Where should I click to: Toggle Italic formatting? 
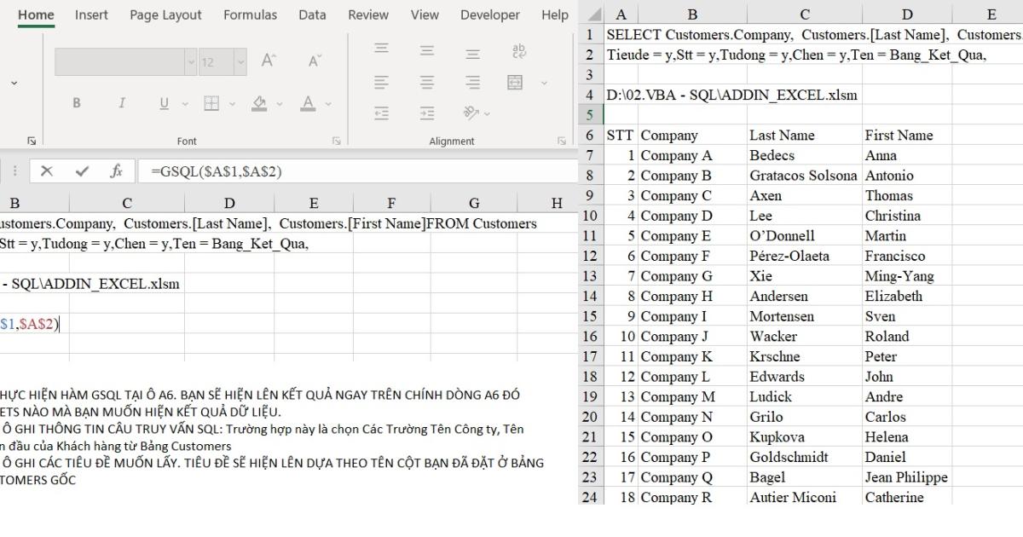pyautogui.click(x=121, y=103)
